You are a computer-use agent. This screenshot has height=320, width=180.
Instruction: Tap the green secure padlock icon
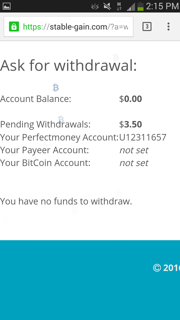(14, 26)
